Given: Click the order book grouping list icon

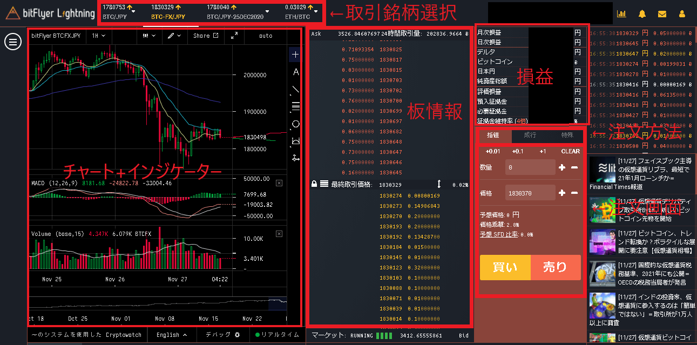Looking at the screenshot, I should point(324,184).
